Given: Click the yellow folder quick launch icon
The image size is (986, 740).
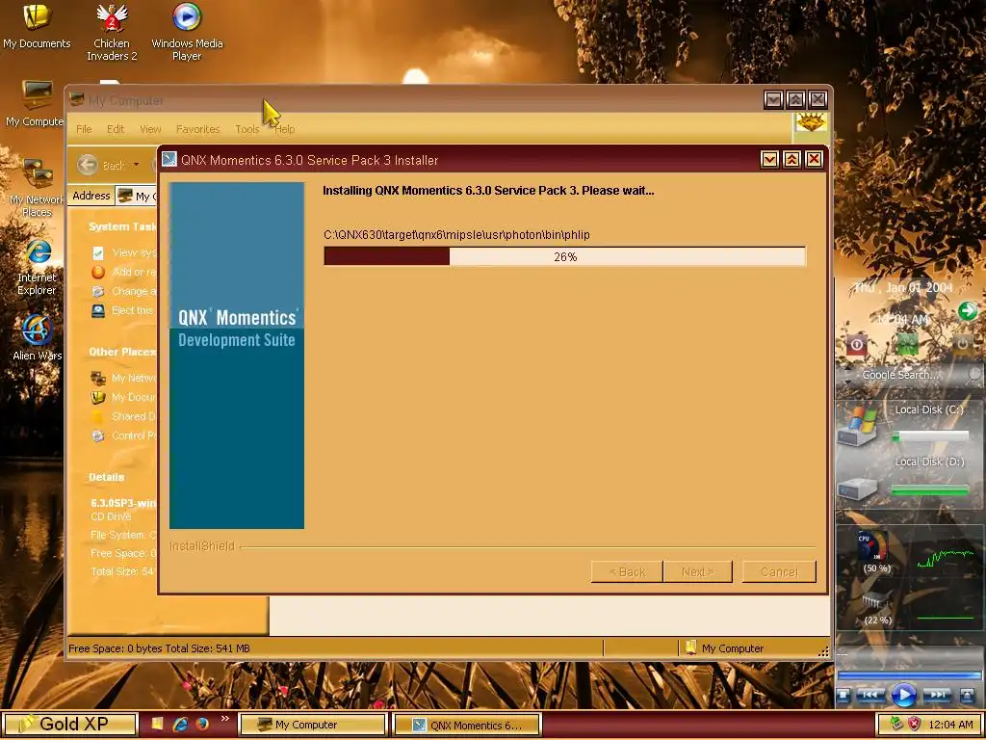Looking at the screenshot, I should pyautogui.click(x=157, y=725).
